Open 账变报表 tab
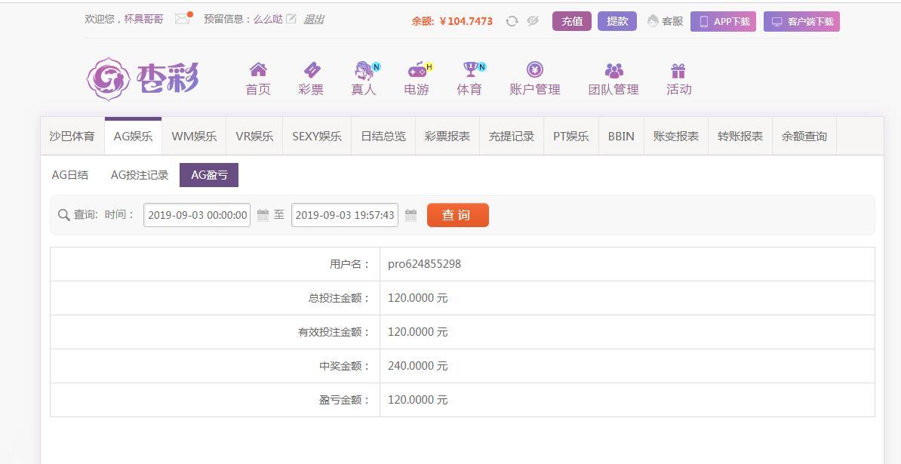This screenshot has height=464, width=901. coord(676,136)
